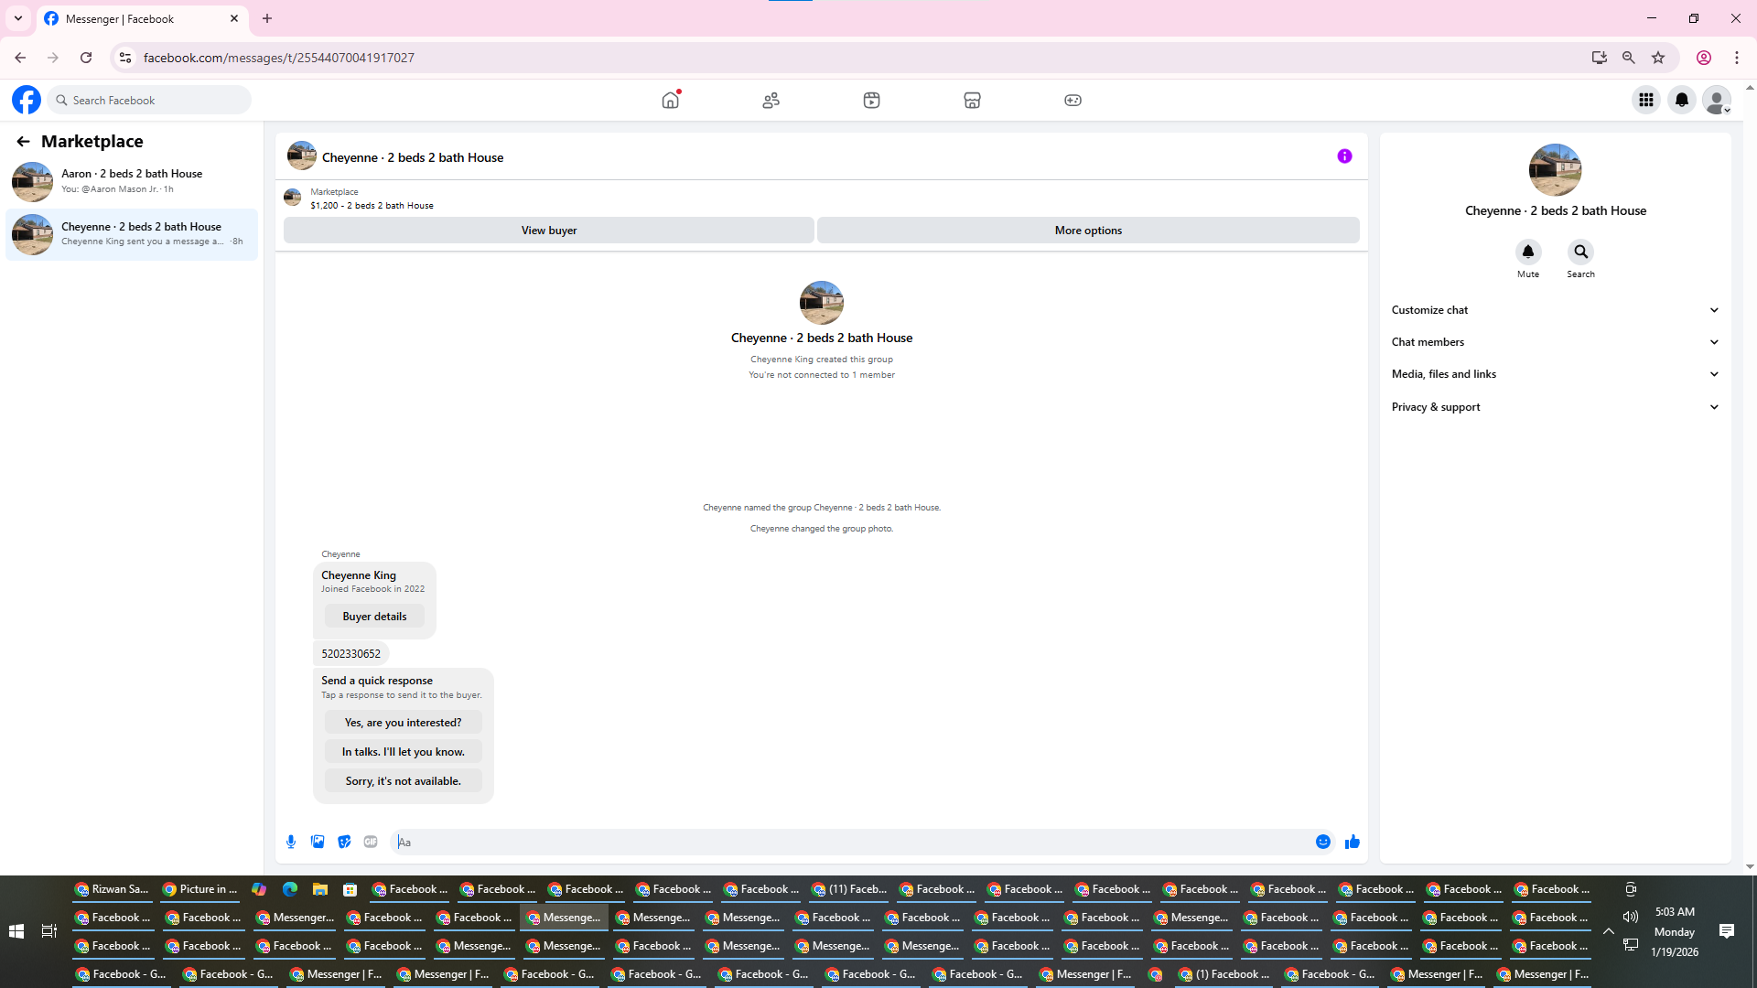Image resolution: width=1757 pixels, height=988 pixels.
Task: Click the message text input field
Action: point(851,842)
